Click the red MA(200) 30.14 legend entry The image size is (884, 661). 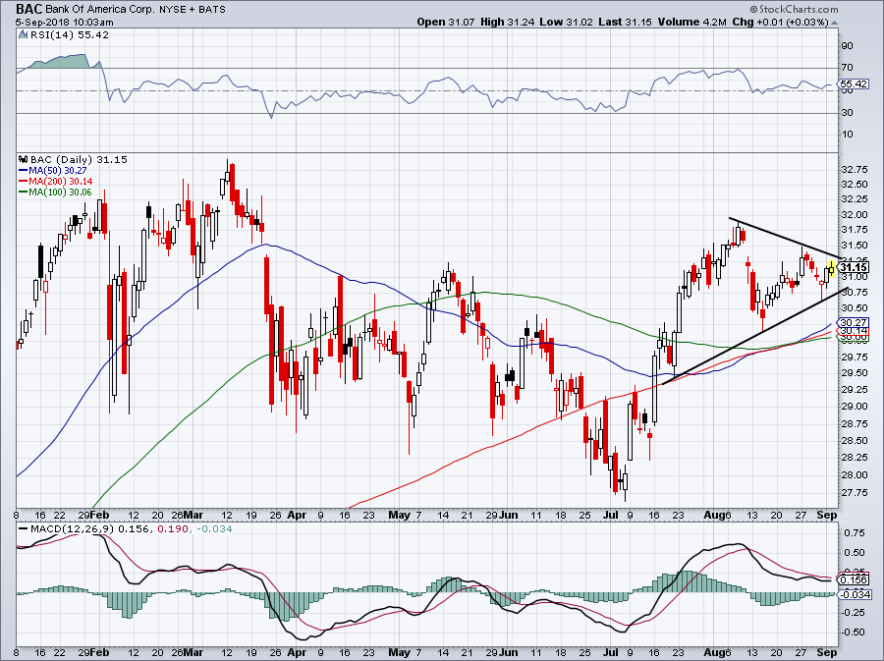click(55, 182)
